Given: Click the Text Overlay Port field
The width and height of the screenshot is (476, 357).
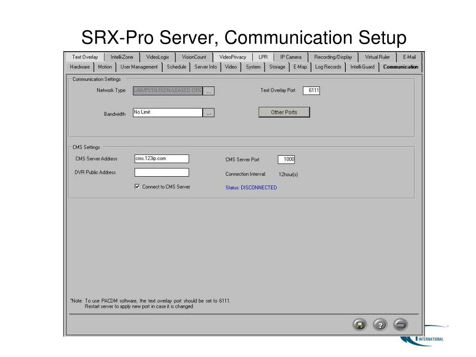Looking at the screenshot, I should tap(311, 91).
